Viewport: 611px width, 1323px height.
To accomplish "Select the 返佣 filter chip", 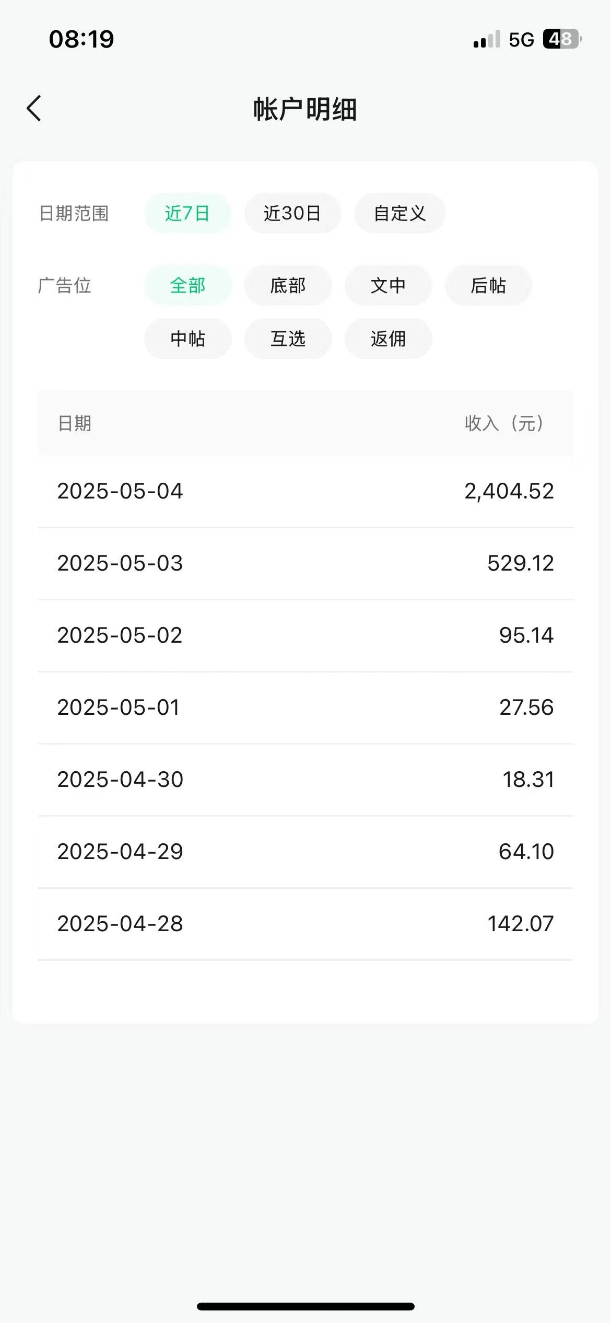I will pos(388,339).
